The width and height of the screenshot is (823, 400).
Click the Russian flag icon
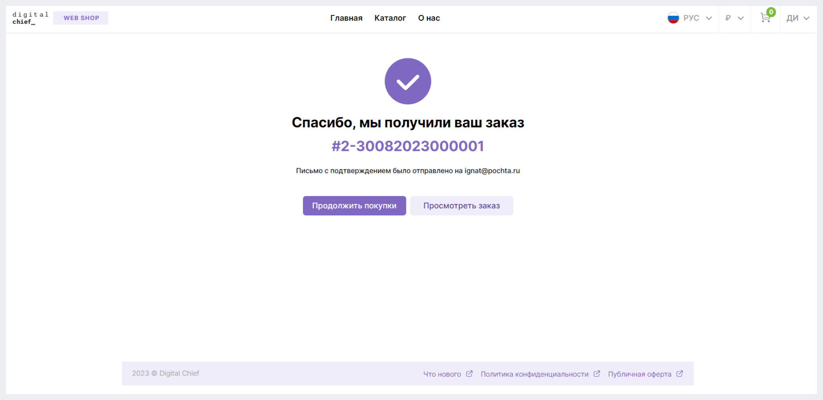click(673, 18)
